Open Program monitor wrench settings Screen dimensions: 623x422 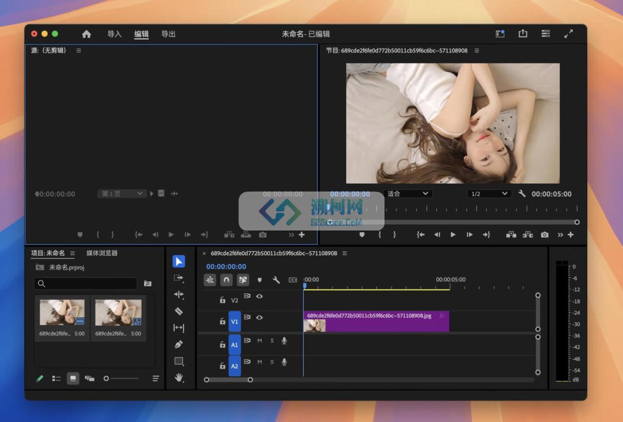(x=522, y=193)
